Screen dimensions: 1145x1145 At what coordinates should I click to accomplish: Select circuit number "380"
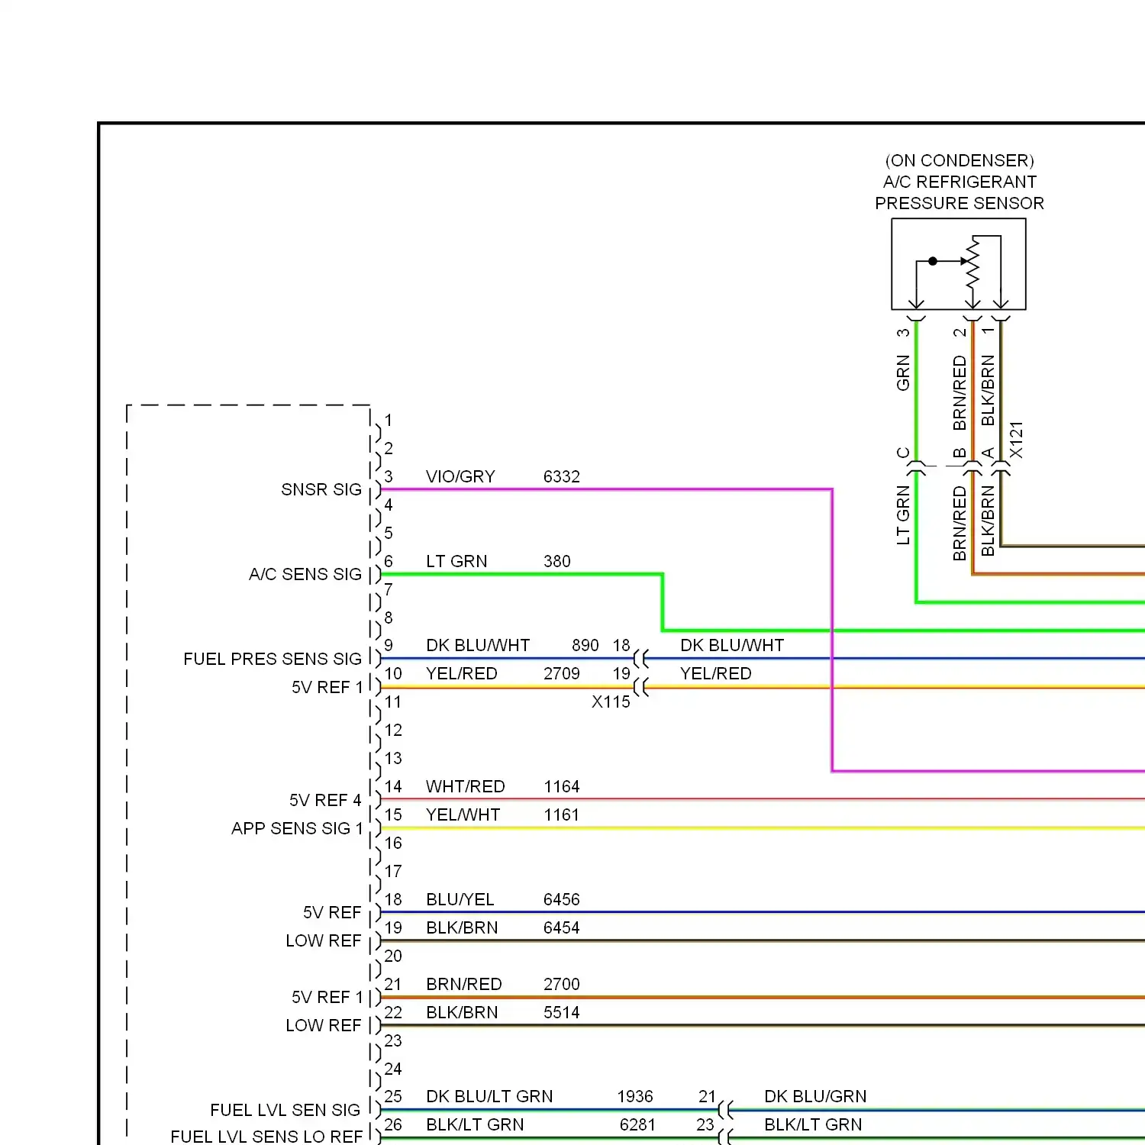pos(557,561)
